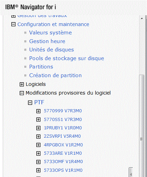Open the 1PRUBY1 V1R0M0 link

pos(63,128)
